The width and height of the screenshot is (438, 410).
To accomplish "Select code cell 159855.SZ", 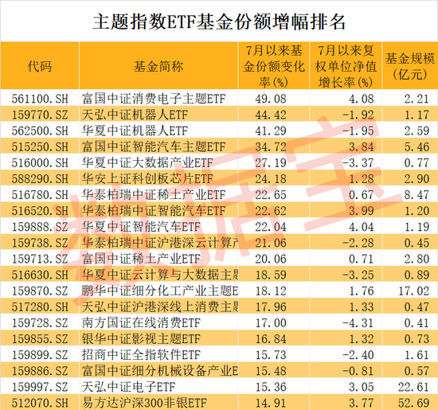I will [40, 339].
